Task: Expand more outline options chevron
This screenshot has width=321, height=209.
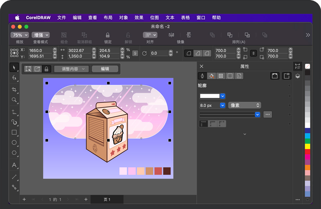Action: pyautogui.click(x=245, y=134)
